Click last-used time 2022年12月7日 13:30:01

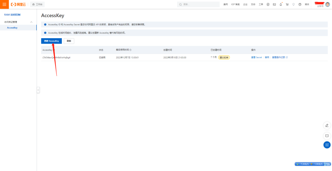click(x=127, y=58)
